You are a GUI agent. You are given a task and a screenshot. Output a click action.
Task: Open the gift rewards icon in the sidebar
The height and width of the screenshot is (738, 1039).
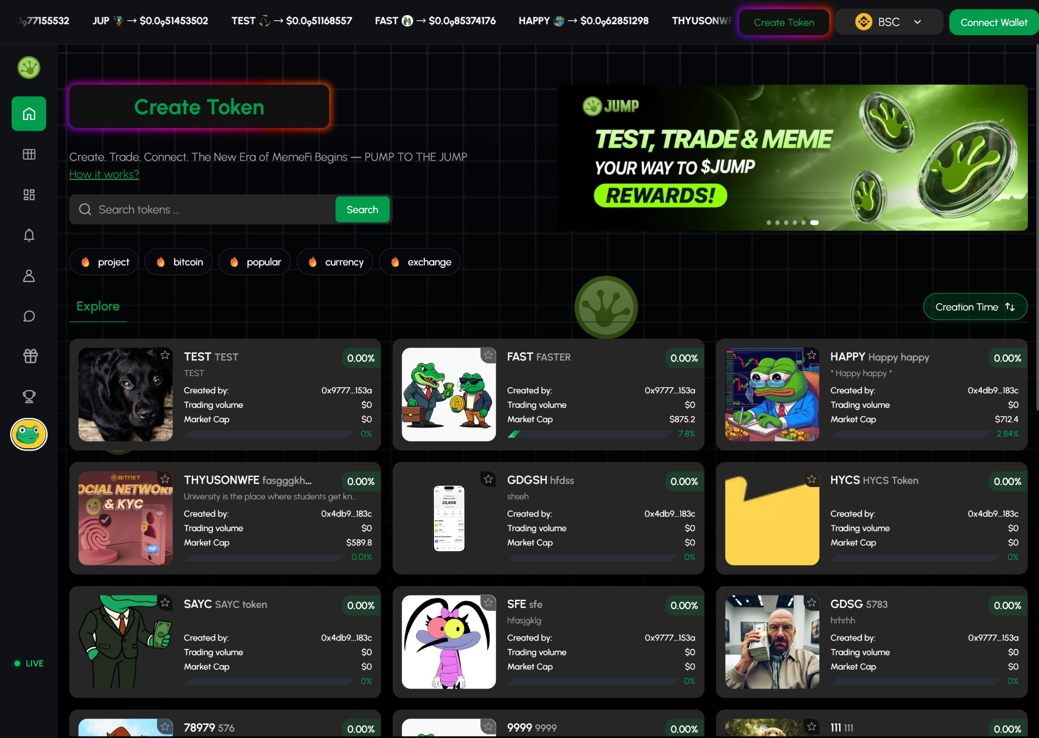pos(30,356)
